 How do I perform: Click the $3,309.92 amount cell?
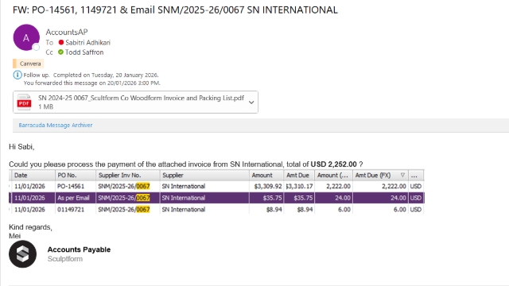[266, 187]
